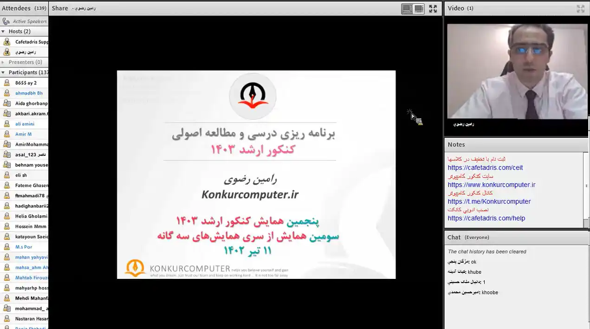
Task: Click attendee name mahyarhp hoss
Action: (32, 288)
